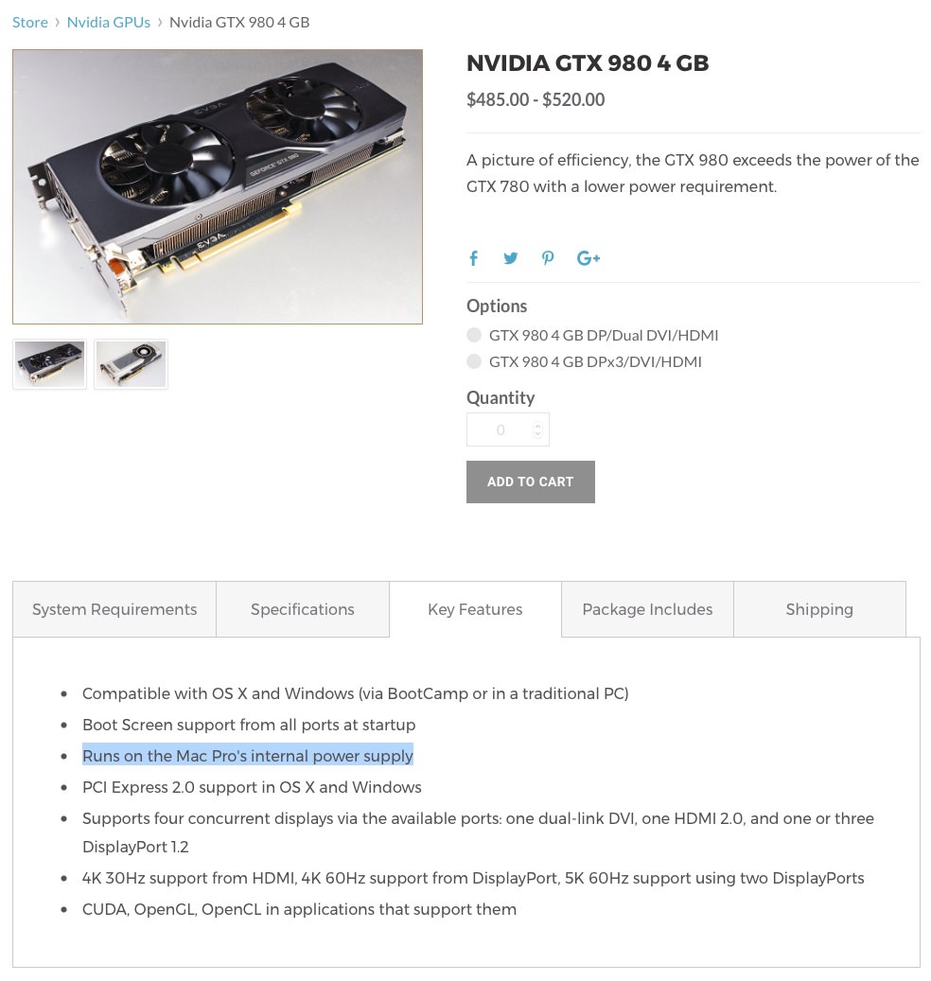
Task: Select GTX 980 DPx3/DVI/HDMI option
Action: point(474,361)
